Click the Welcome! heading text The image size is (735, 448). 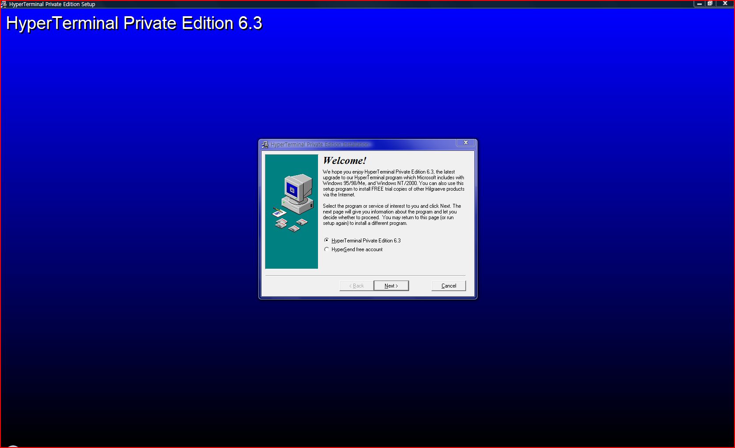[x=345, y=160]
